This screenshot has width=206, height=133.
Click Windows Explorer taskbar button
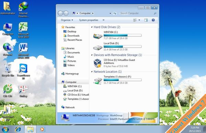pos(30,129)
